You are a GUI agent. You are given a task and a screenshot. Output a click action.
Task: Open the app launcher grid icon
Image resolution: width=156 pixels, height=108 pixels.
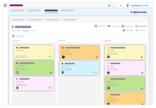[5, 5]
